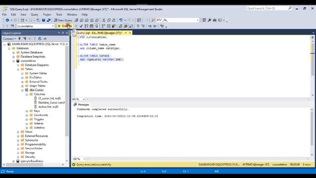The image size is (316, 178).
Task: Click the Save floppy-disk icon
Action: coord(43,20)
